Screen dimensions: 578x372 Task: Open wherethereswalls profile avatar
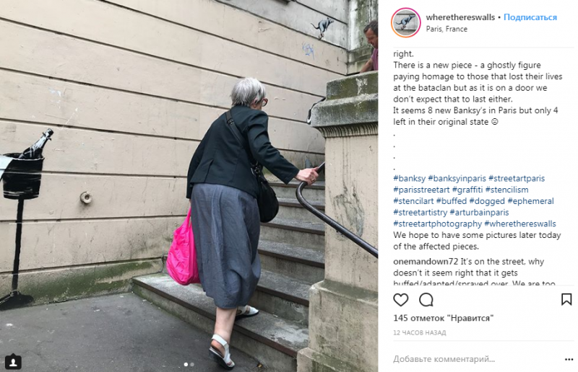pos(405,22)
